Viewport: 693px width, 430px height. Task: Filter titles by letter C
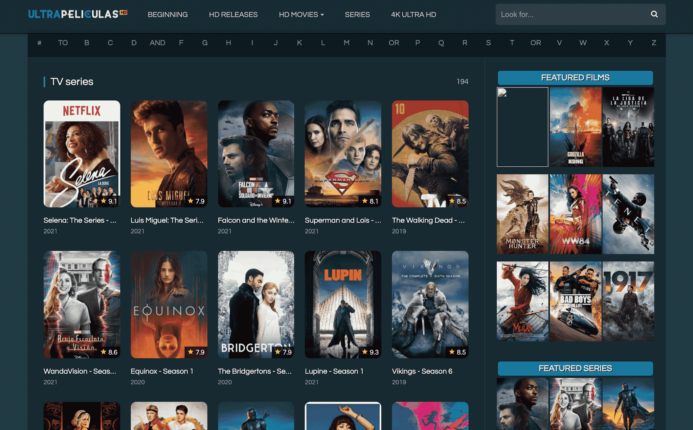110,43
